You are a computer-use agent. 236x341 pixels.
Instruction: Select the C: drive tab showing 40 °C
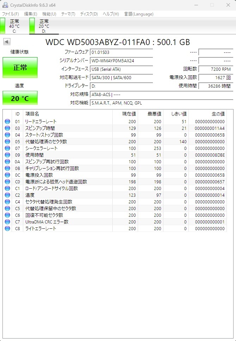click(14, 26)
